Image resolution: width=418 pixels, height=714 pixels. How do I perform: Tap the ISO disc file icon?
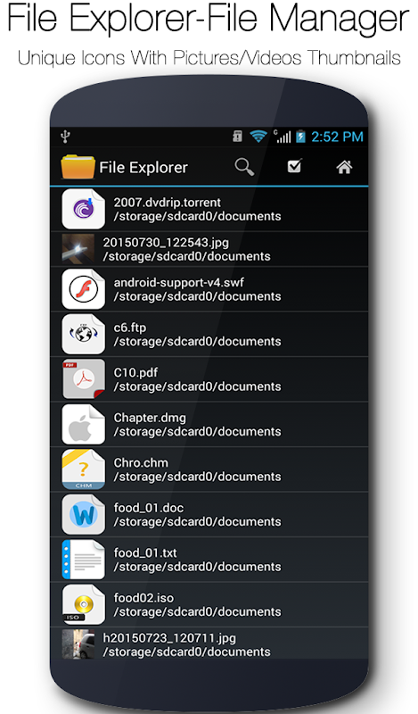coord(84,605)
